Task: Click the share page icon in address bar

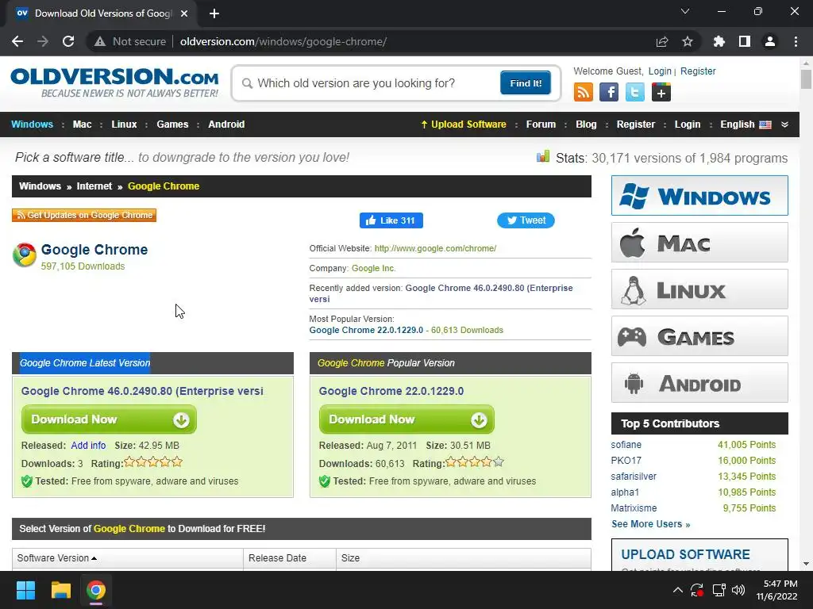Action: click(662, 41)
